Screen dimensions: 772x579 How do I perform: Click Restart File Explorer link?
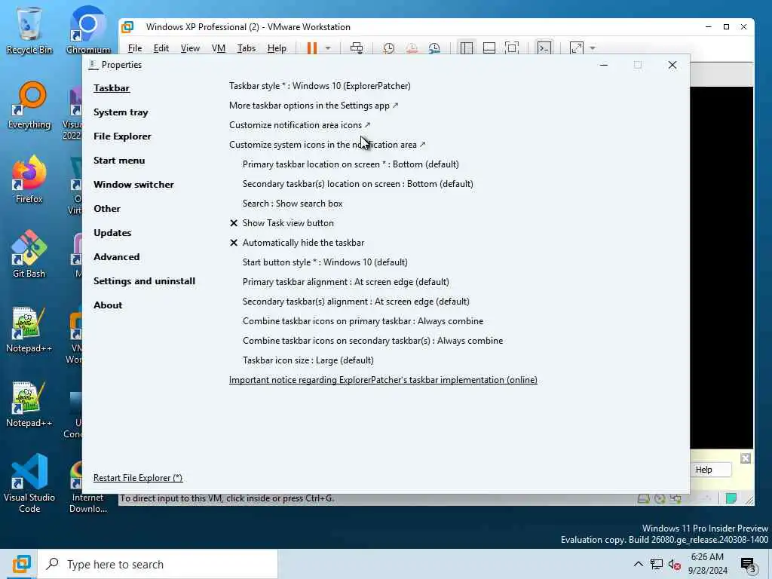tap(138, 477)
